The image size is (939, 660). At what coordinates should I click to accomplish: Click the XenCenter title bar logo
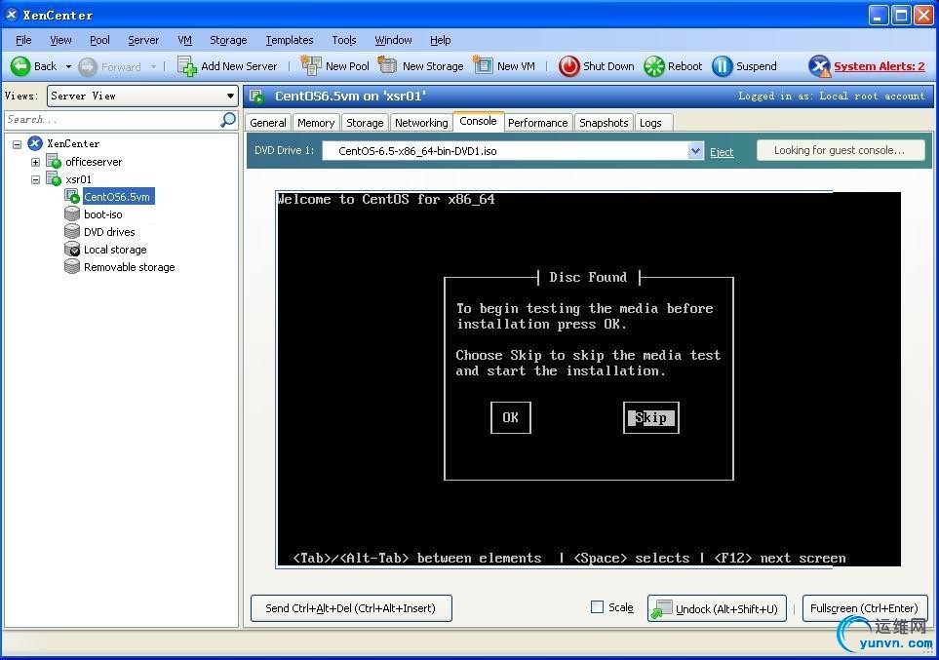coord(12,15)
